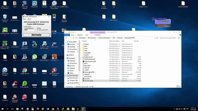Switch to the Compartir ribbon tab
Viewport: 198px width, 111px height.
[x=80, y=35]
